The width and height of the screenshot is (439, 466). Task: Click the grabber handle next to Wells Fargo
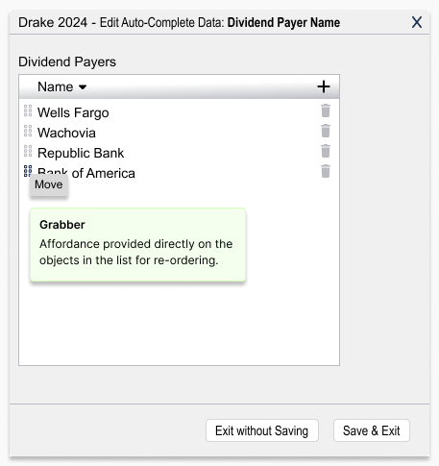[28, 110]
